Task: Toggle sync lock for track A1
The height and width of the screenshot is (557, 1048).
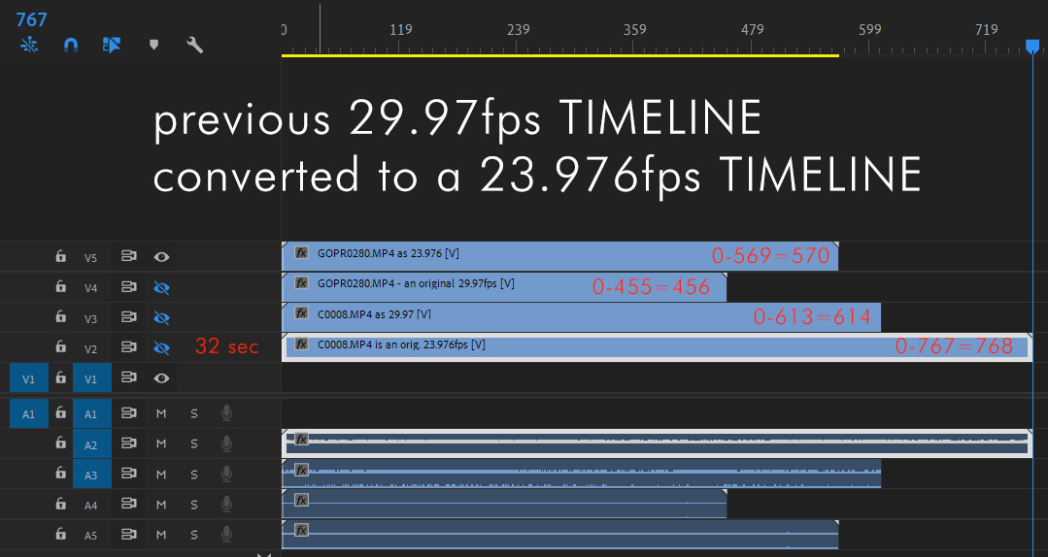Action: [x=128, y=413]
